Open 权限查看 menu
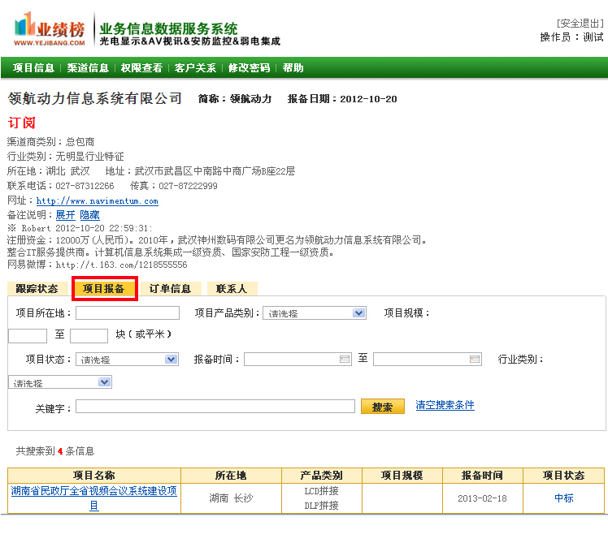608x543 pixels. [x=141, y=68]
